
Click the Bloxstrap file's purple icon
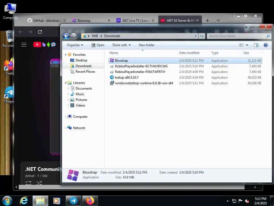click(x=112, y=60)
